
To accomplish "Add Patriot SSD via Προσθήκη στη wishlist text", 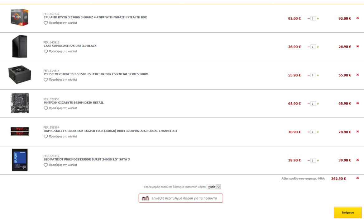I will (63, 165).
